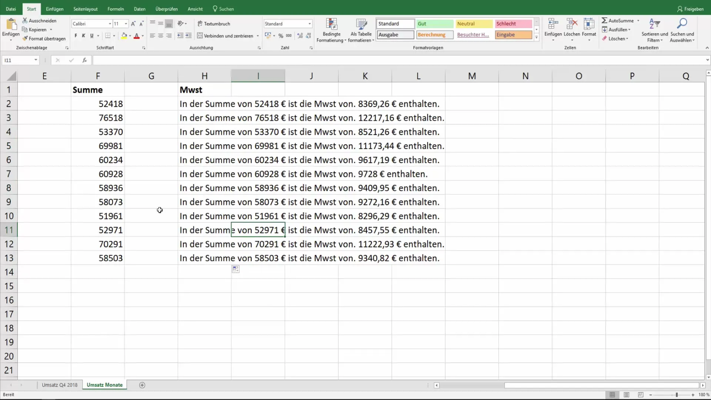Activate the Format übertragen brush

coord(25,39)
